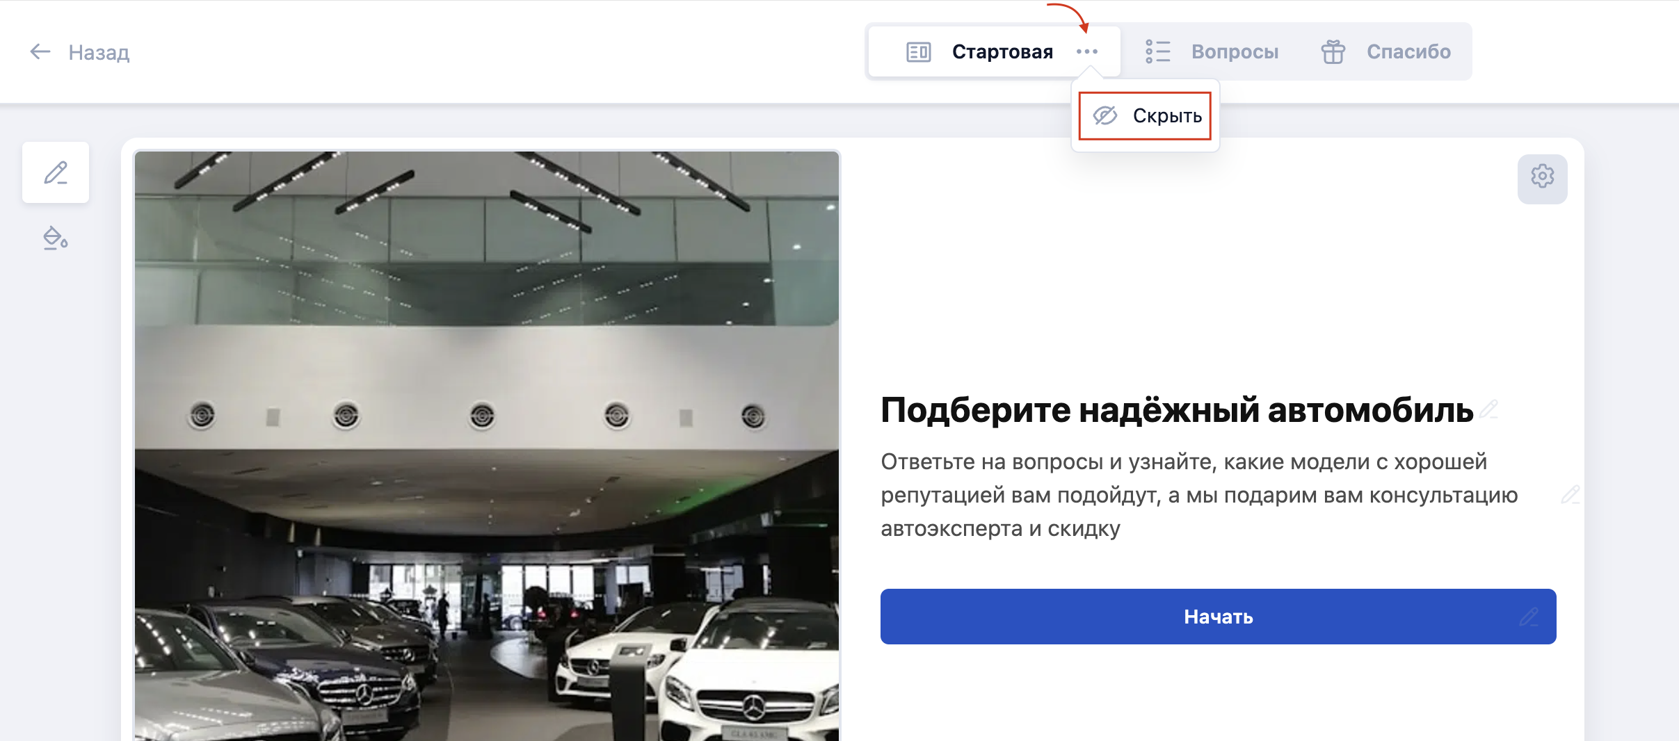Viewport: 1679px width, 741px height.
Task: Click the description text about автоэксперта
Action: [1199, 495]
